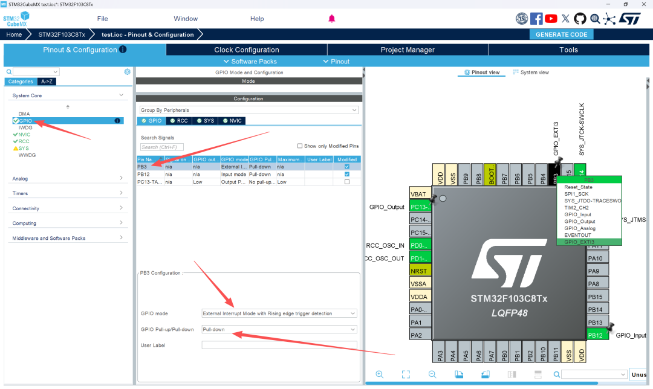Select NVIC in the System Core list
The height and width of the screenshot is (389, 653).
24,134
